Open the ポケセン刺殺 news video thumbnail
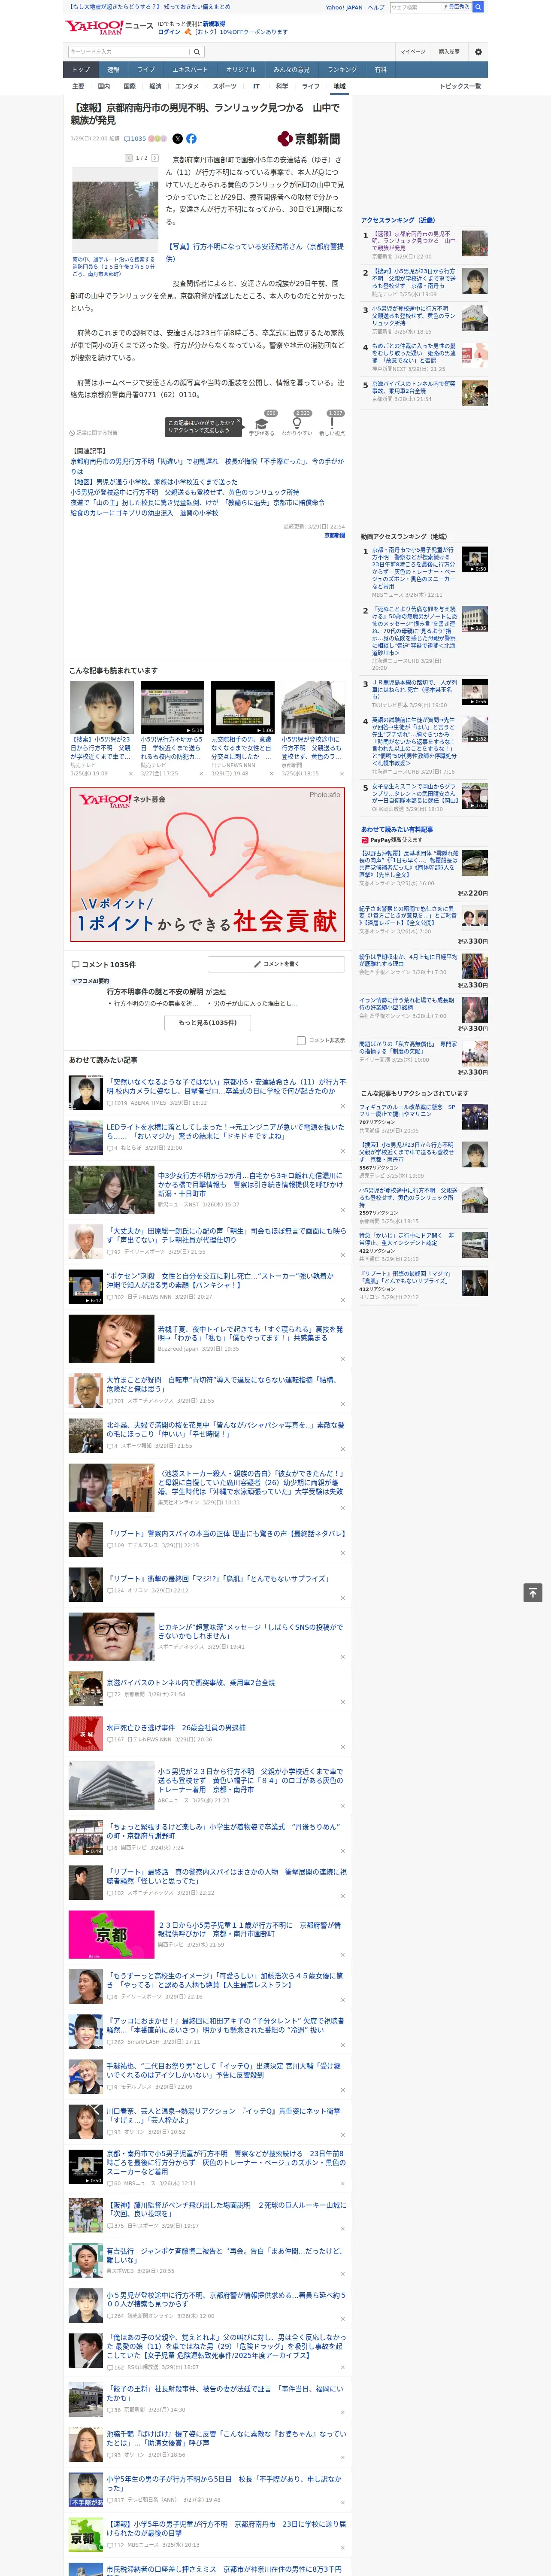 point(85,1287)
